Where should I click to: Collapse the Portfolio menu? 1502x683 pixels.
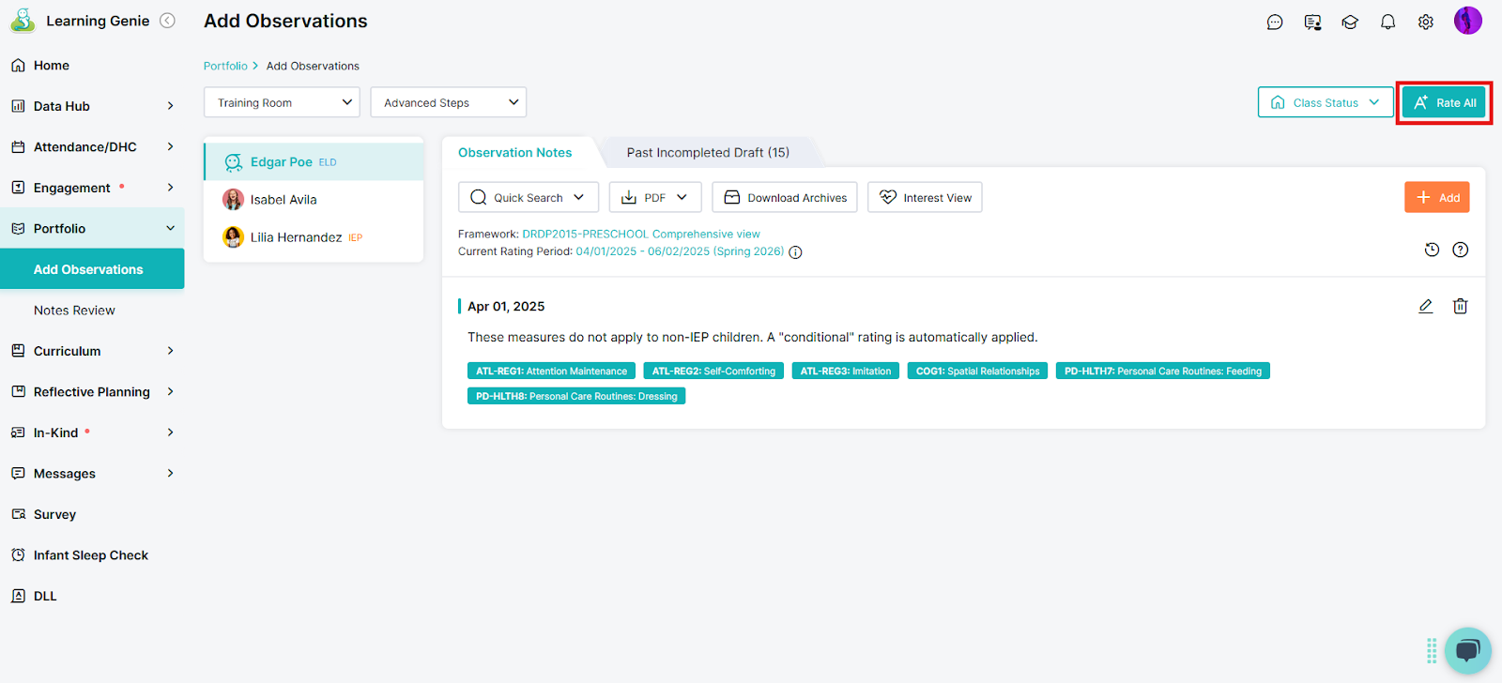point(92,229)
